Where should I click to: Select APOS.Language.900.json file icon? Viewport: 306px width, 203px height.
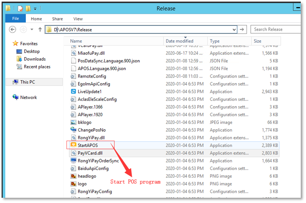(73, 69)
